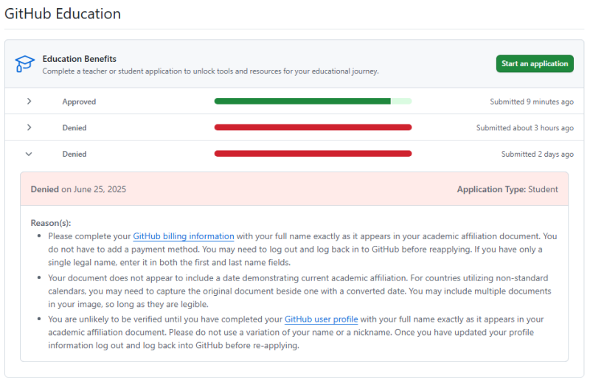590x382 pixels.
Task: Click the Denied label for 2 days ago row
Action: [74, 154]
